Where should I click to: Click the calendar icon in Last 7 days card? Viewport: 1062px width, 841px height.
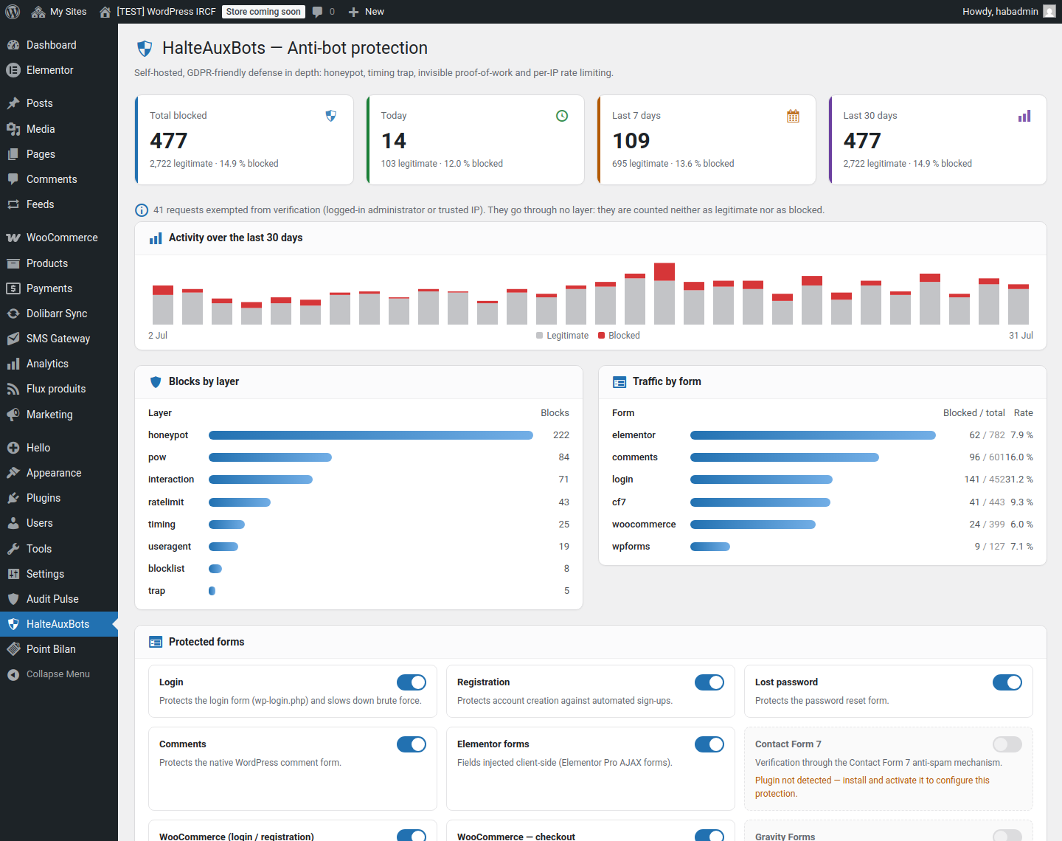pos(793,116)
